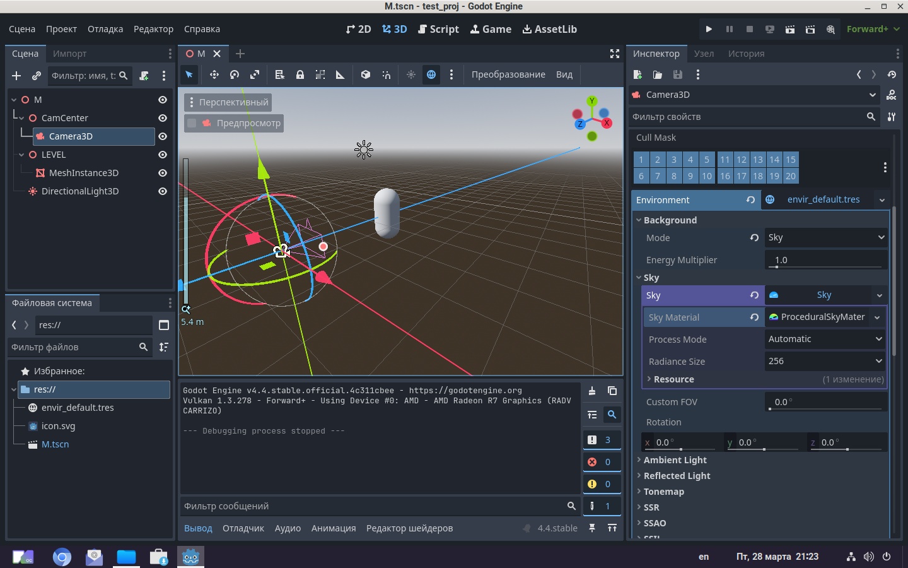
Task: Open the Inspector history list icon
Action: (892, 74)
